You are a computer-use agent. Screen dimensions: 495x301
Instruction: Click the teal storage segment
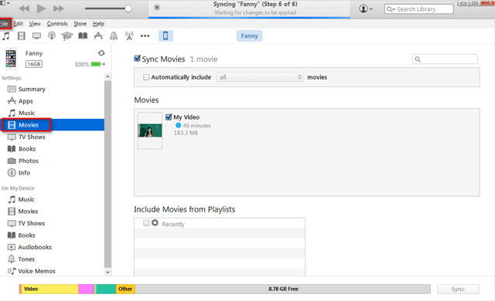pos(106,289)
